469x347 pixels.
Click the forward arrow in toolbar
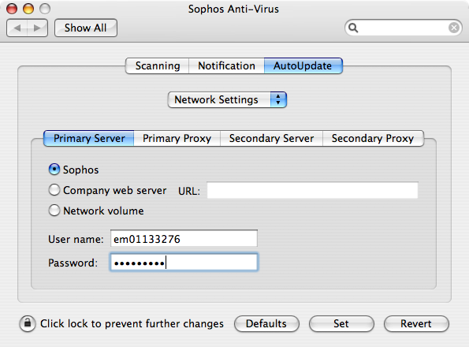point(37,28)
